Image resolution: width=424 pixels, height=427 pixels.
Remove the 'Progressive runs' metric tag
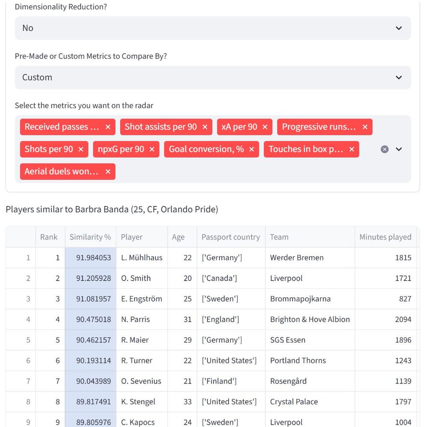click(365, 127)
